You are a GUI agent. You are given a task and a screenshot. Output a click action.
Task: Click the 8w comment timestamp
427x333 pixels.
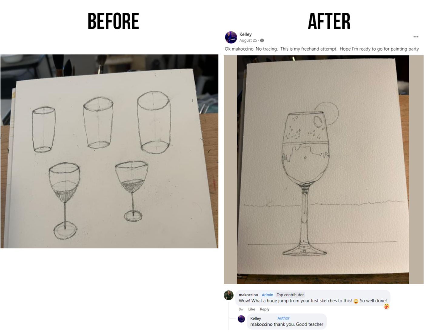coord(241,309)
